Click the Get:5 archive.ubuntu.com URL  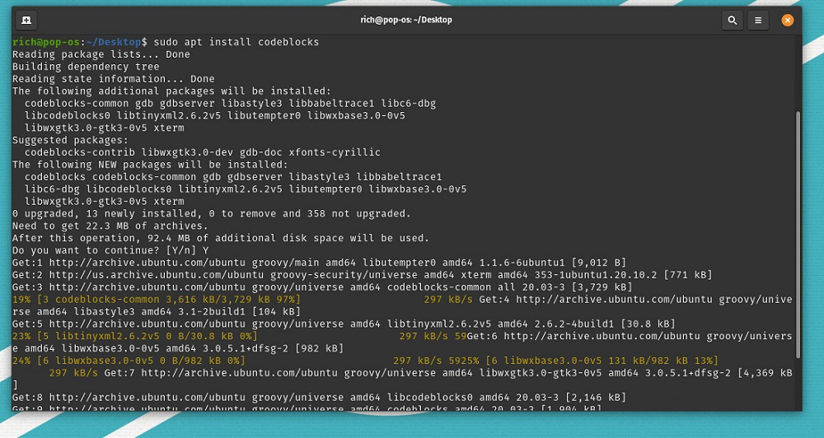pos(147,324)
